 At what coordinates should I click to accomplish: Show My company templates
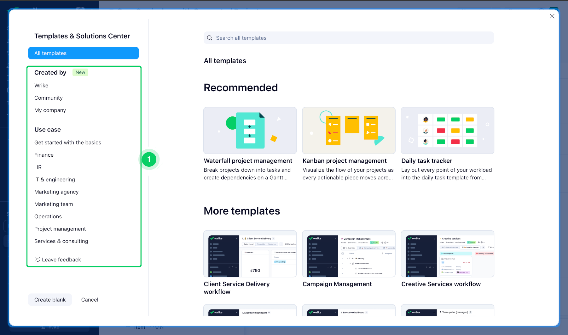(50, 110)
